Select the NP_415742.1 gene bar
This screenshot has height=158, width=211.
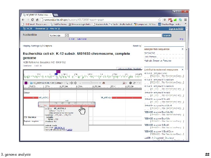point(127,98)
